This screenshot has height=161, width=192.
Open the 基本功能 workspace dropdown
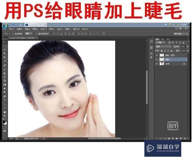pyautogui.click(x=181, y=34)
